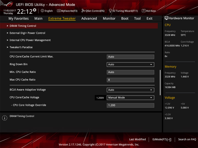Click the Max CPU Cache Ratio label
198x148 pixels.
click(23, 80)
